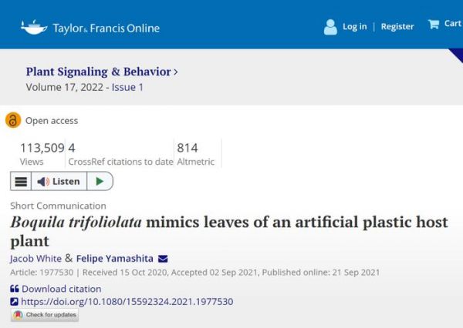Click the email envelope icon next to Felipe Yamashita

(163, 259)
